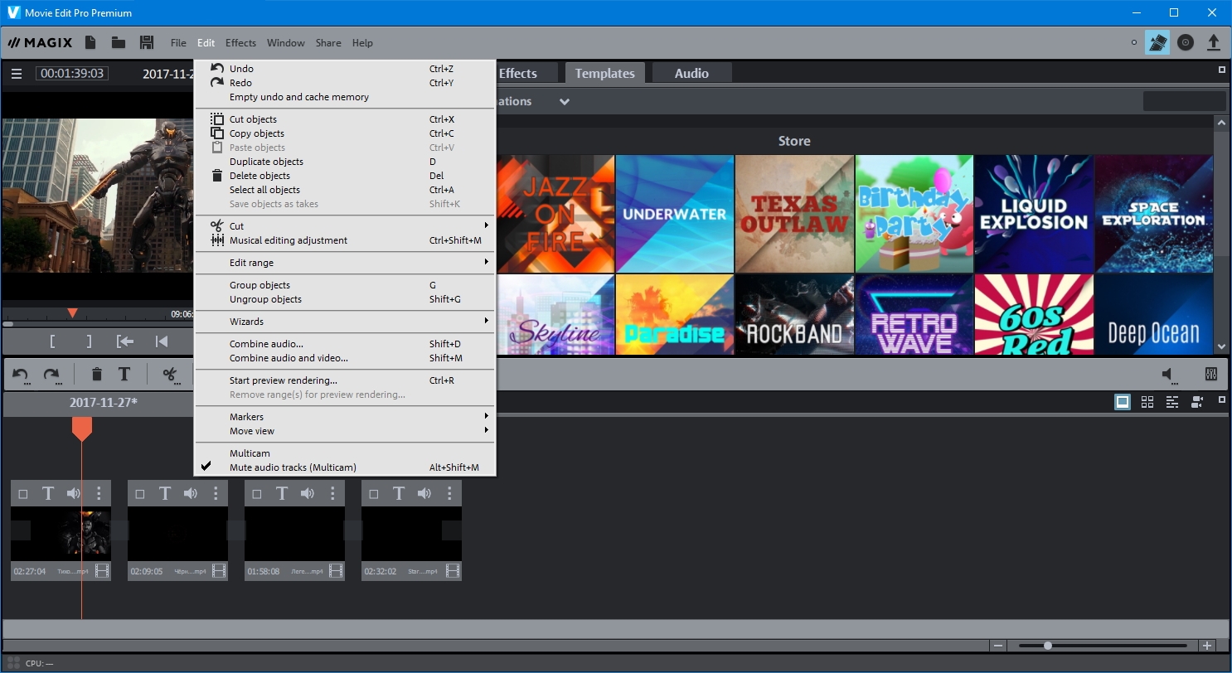The image size is (1232, 673).
Task: Switch to the Audio tab
Action: 691,73
